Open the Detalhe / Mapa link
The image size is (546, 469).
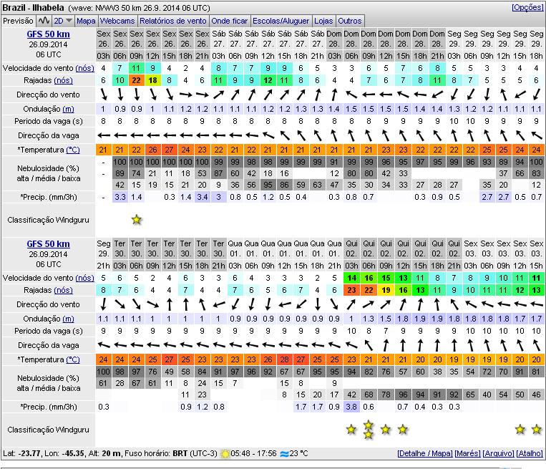425,453
